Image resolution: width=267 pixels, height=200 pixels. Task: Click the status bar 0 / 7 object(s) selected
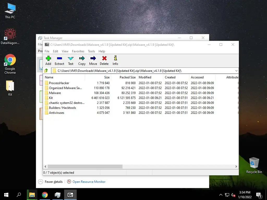[59, 173]
